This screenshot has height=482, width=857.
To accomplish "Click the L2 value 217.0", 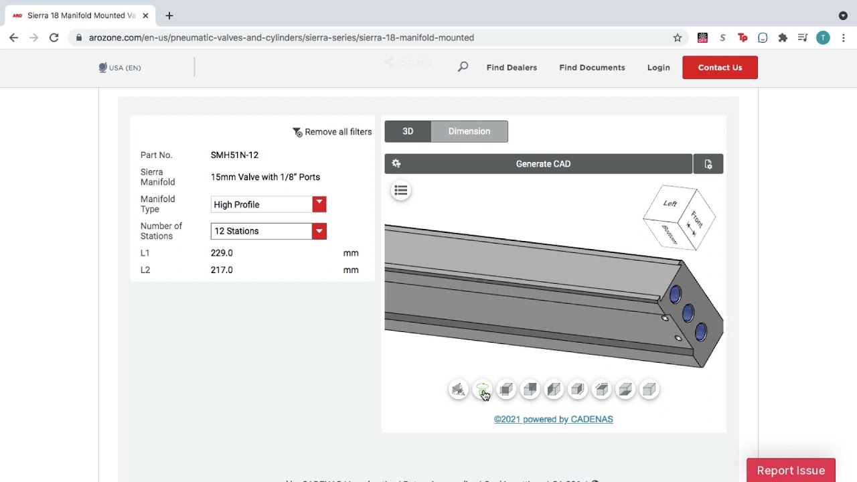I will point(222,270).
